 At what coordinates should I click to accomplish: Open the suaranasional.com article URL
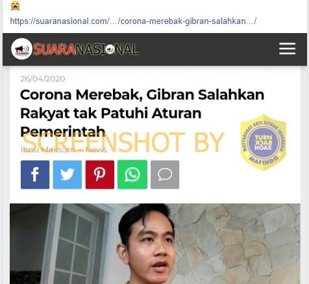tap(133, 21)
